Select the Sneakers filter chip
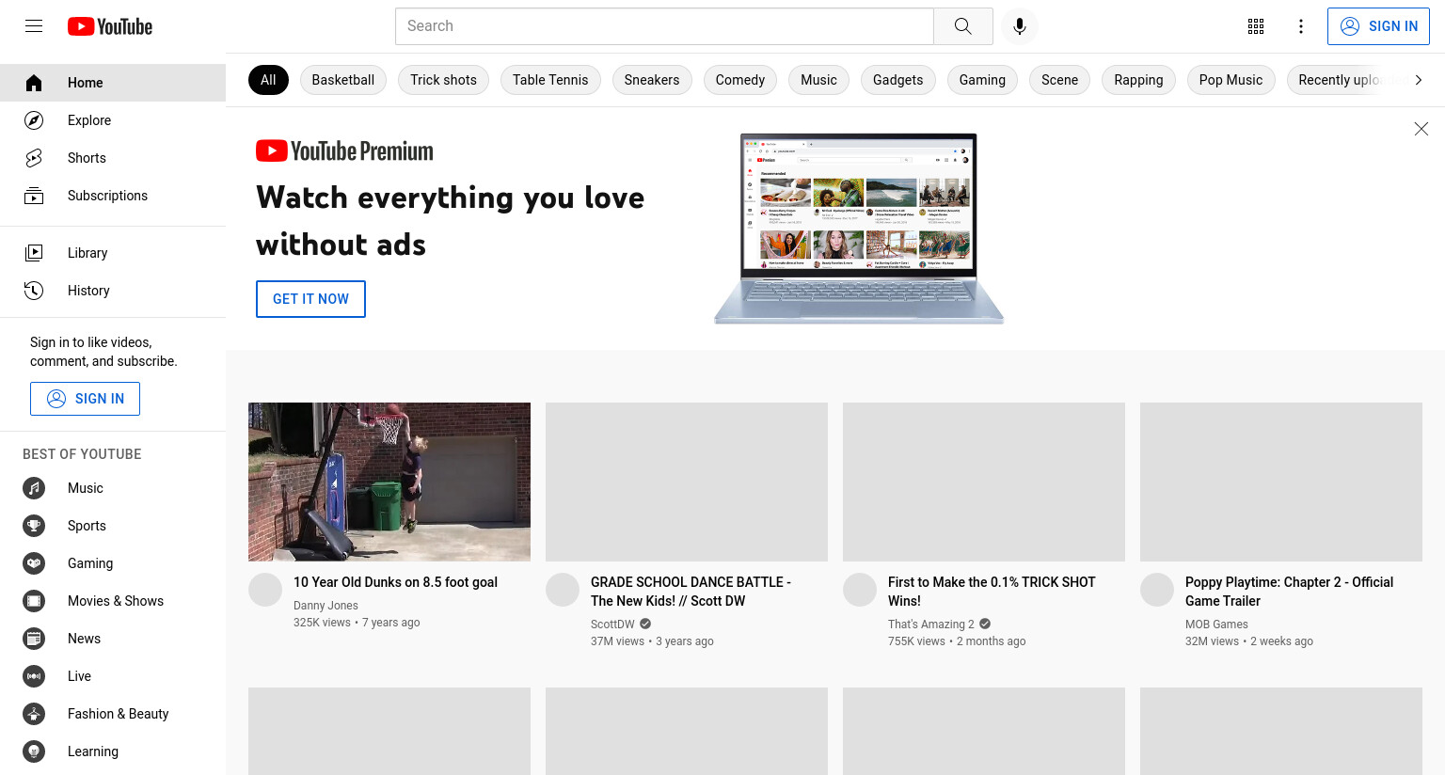The image size is (1445, 775). (x=652, y=80)
